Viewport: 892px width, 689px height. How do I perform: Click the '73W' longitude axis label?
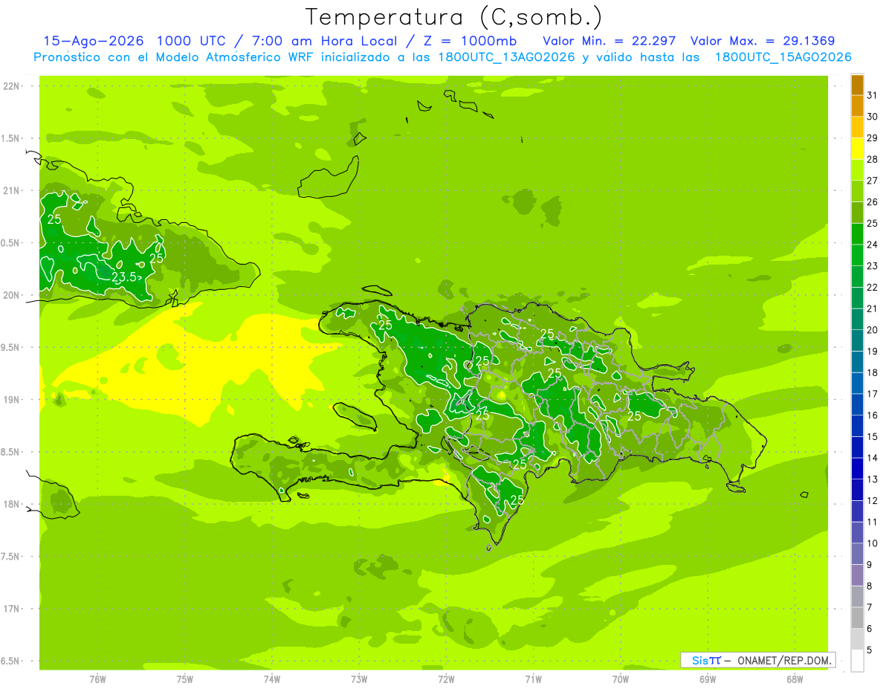[359, 680]
